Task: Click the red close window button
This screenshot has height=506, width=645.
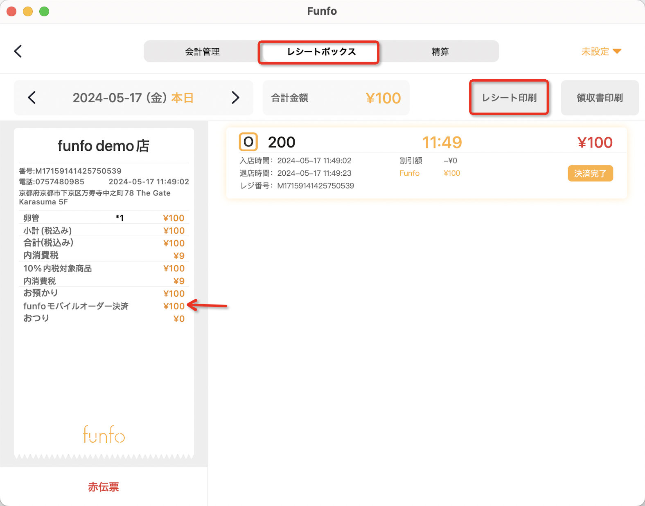Action: click(x=11, y=11)
